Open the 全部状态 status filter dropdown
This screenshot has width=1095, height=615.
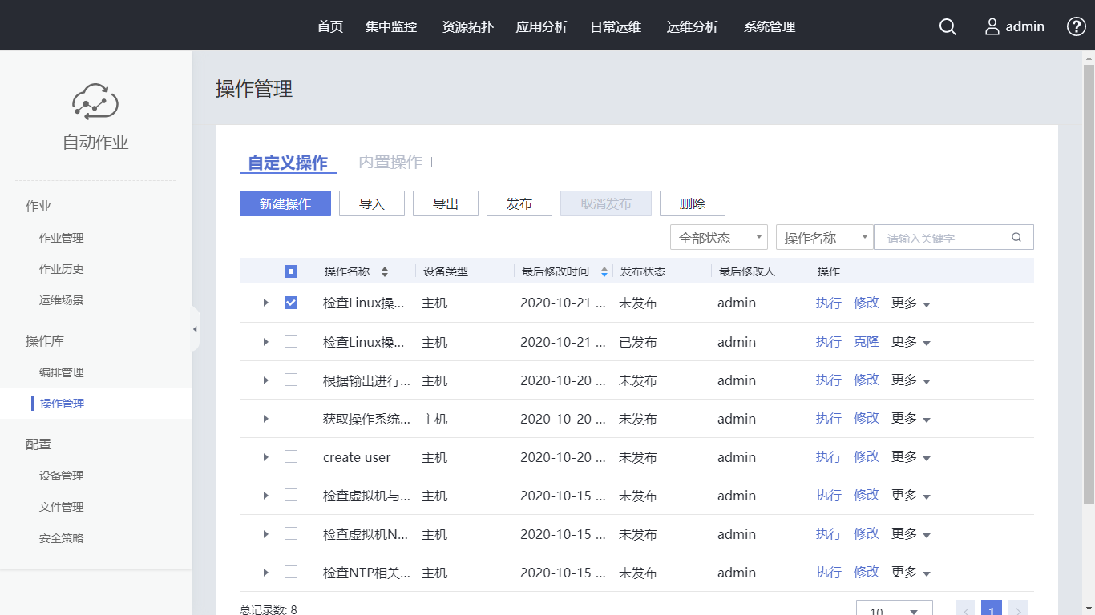pyautogui.click(x=718, y=237)
